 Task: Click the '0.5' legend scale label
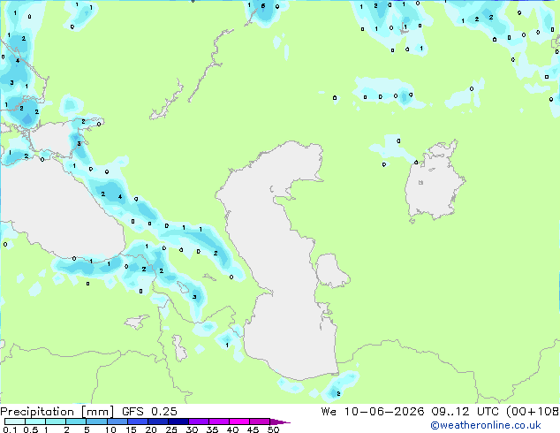[30, 429]
